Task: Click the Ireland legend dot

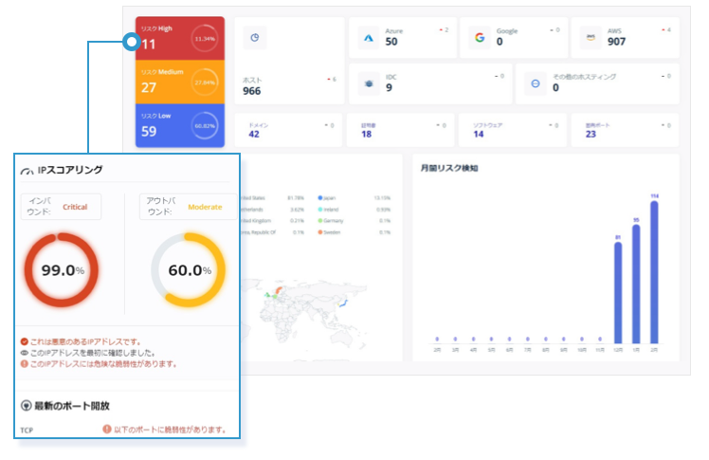Action: 320,210
